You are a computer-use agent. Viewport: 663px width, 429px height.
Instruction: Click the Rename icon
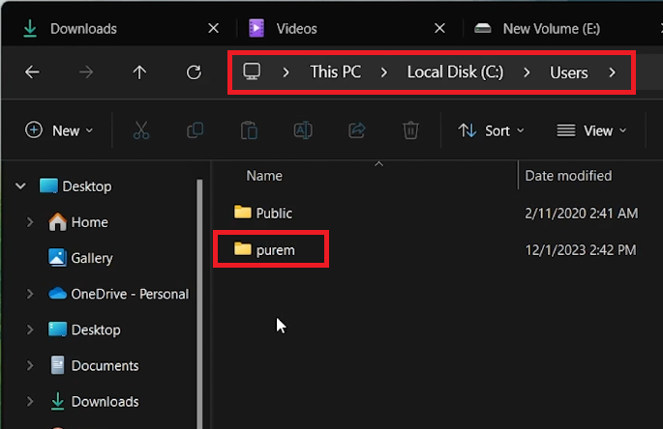(x=302, y=130)
